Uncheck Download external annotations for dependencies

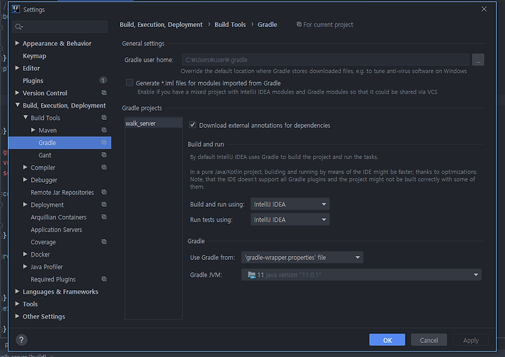coord(193,125)
